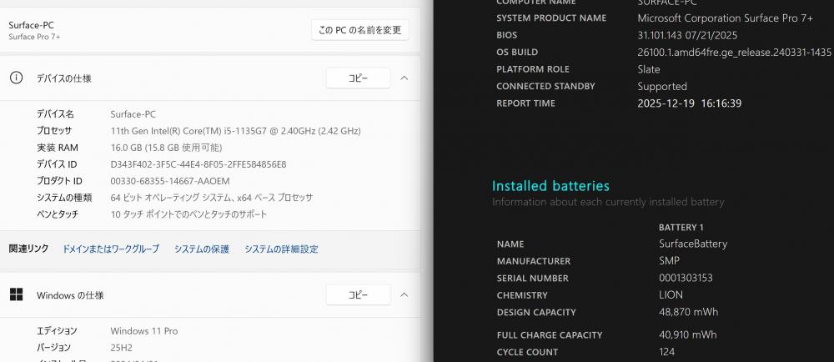Image resolution: width=834 pixels, height=362 pixels.
Task: Select the CYCLE COUNT value 124
Action: point(666,352)
